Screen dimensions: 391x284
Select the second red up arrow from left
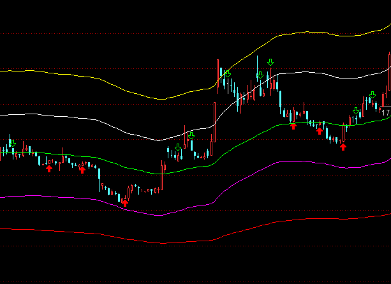point(82,169)
